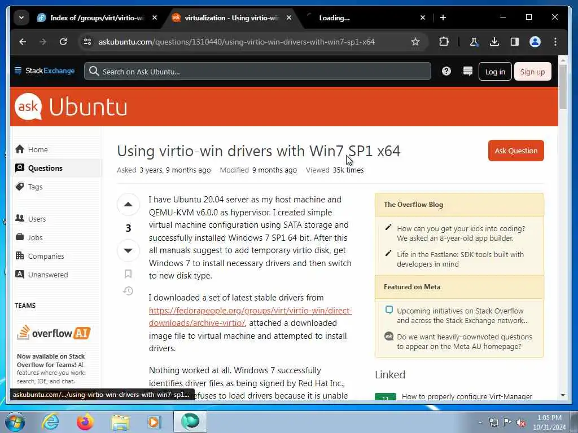Open the Chrome three-dot menu
578x433 pixels.
pyautogui.click(x=555, y=42)
